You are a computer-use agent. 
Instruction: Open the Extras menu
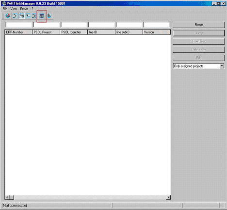click(x=24, y=9)
